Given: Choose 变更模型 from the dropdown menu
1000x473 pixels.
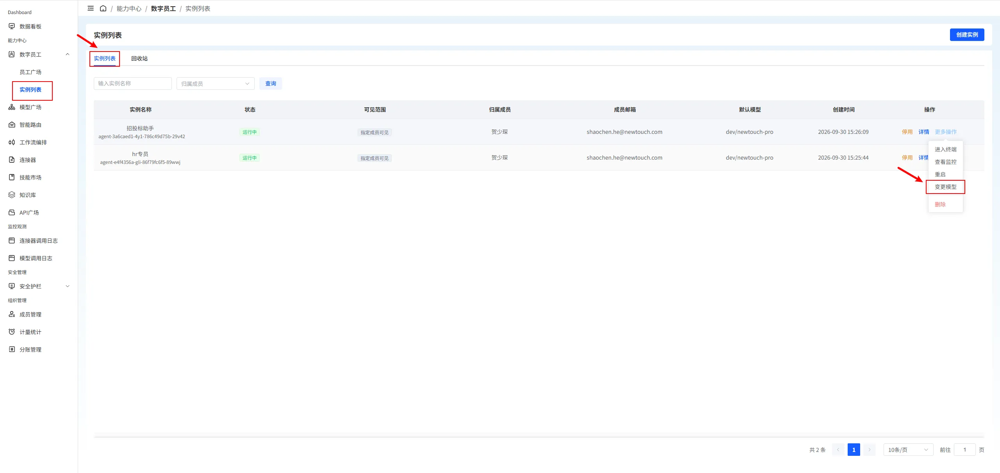Looking at the screenshot, I should [x=945, y=187].
